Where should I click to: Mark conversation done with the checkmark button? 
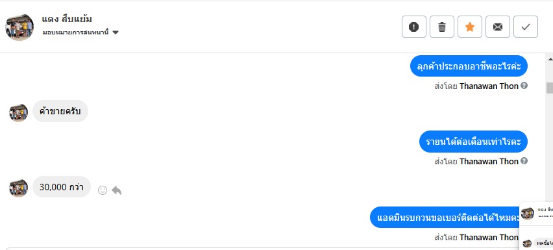pyautogui.click(x=526, y=27)
